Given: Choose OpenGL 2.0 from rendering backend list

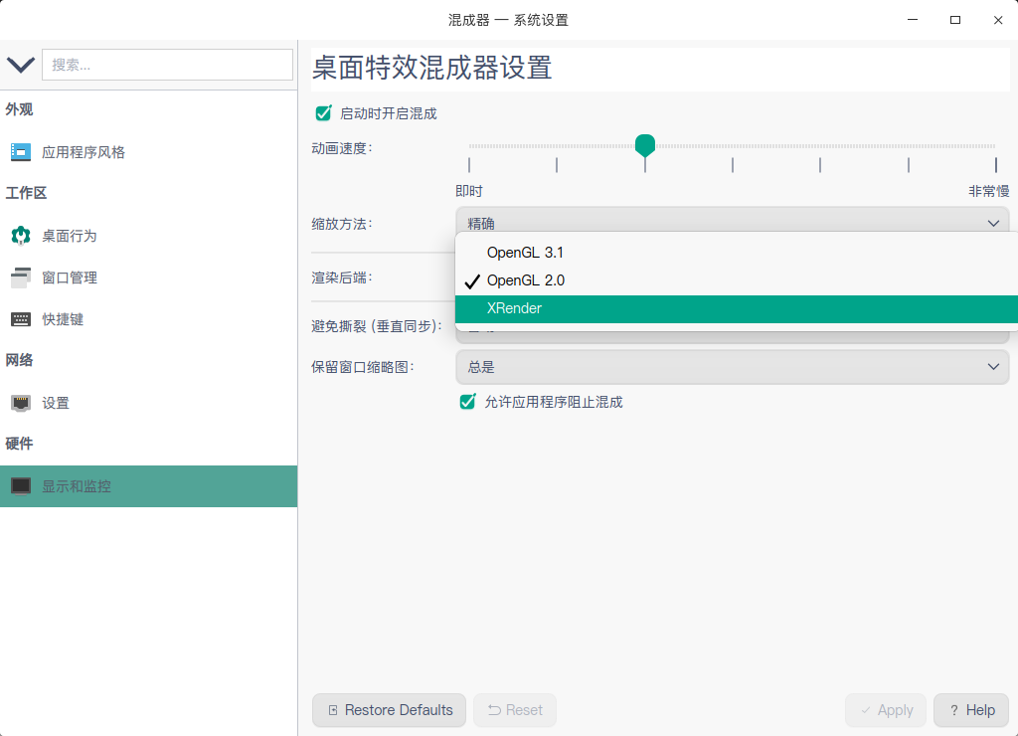Looking at the screenshot, I should 737,280.
